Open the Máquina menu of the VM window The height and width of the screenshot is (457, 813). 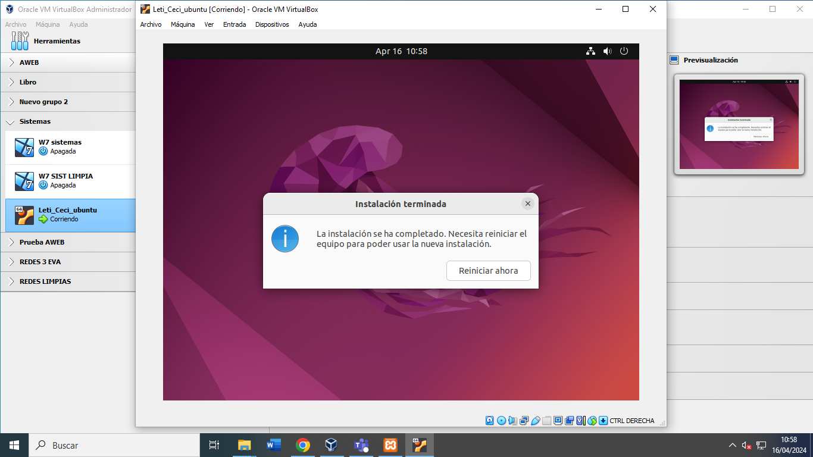pos(183,24)
